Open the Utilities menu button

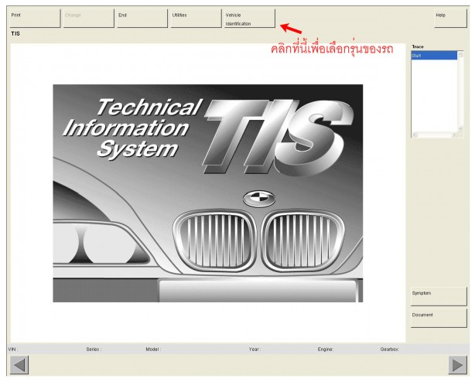(194, 19)
